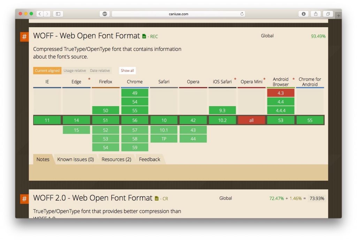Click the Show all button
357x240 pixels.
(x=127, y=70)
